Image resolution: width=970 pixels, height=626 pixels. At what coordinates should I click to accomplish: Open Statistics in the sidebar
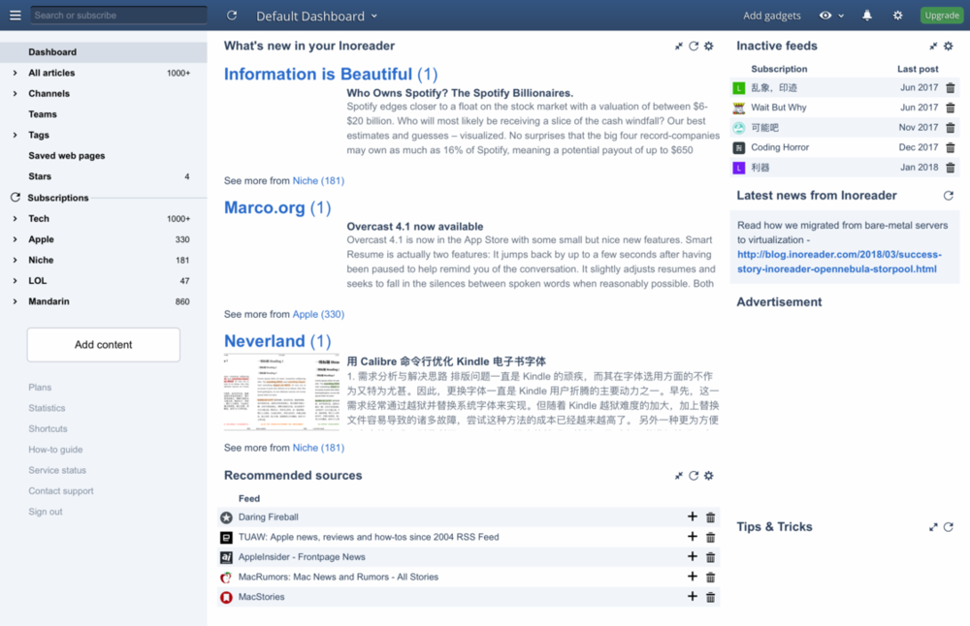pos(47,408)
